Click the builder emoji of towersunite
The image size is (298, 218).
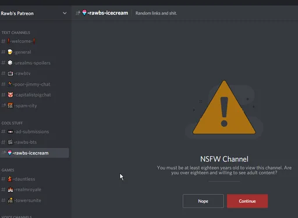tap(10, 200)
